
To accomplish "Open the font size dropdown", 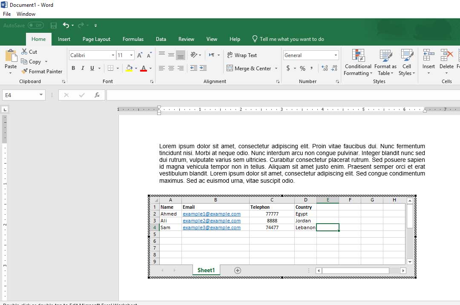I will (132, 55).
